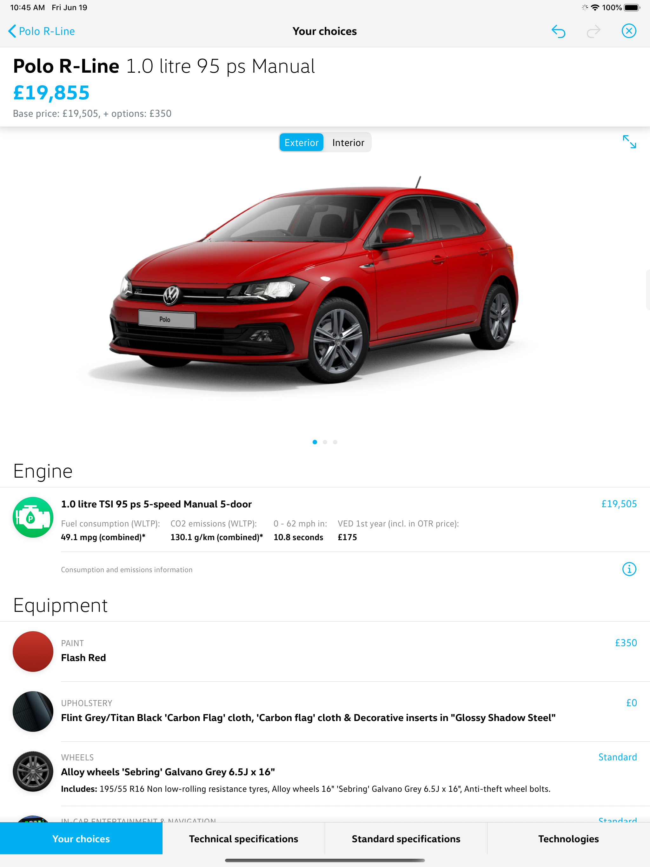Tap the green petrol engine icon
Screen dimensions: 650x867
33,517
